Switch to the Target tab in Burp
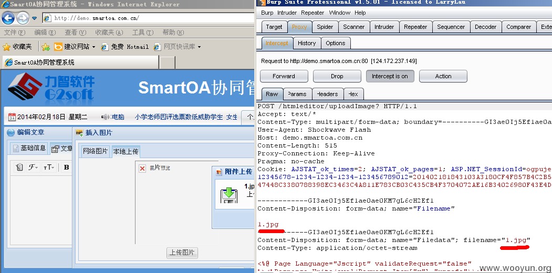Image resolution: width=552 pixels, height=273 pixels. coord(274,27)
